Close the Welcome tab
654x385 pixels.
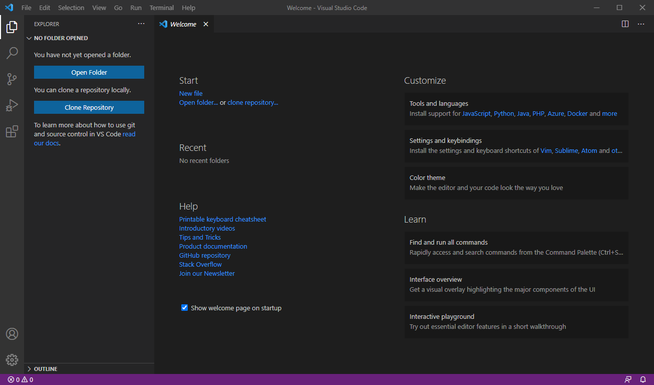pos(205,24)
